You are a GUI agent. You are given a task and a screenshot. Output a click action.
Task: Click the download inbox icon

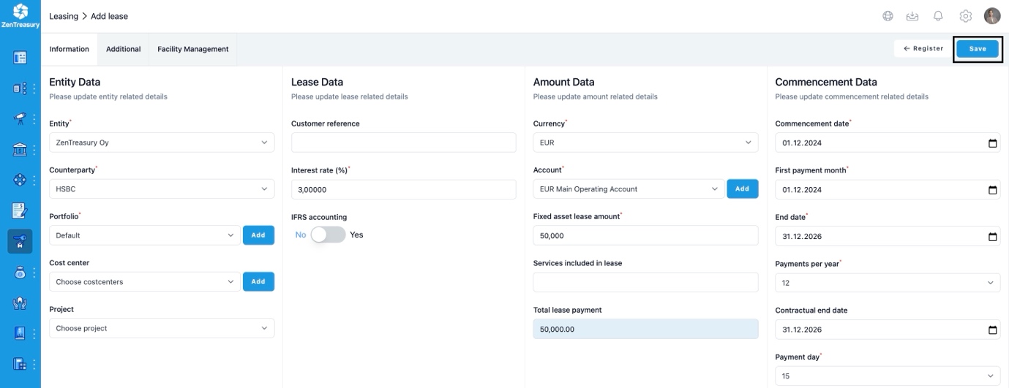click(912, 16)
